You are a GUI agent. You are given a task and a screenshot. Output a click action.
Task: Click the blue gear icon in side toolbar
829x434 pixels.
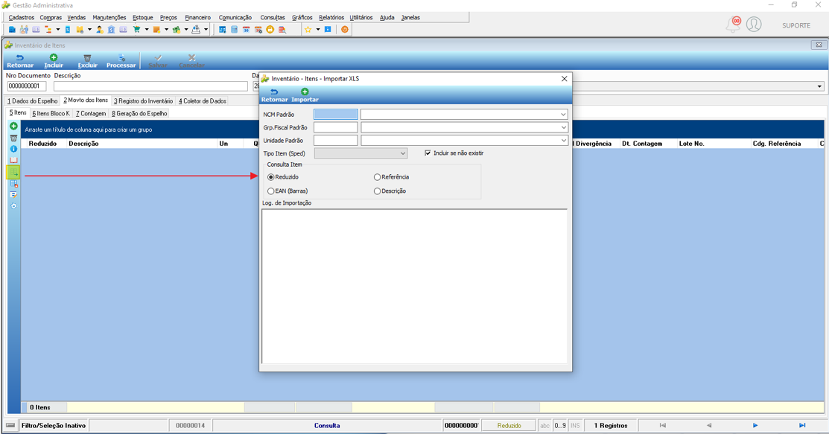pyautogui.click(x=13, y=205)
